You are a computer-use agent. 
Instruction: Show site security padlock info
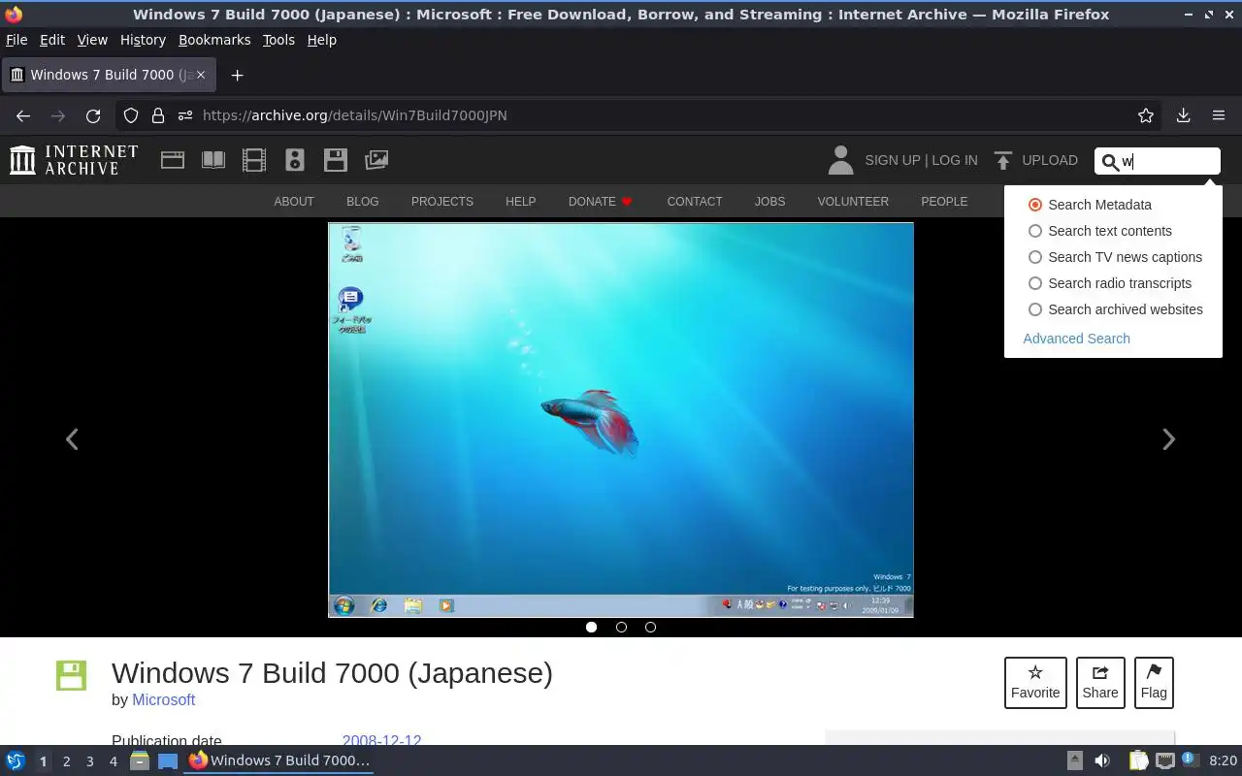(158, 115)
